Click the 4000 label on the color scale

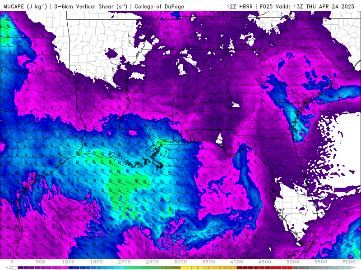click(x=237, y=262)
